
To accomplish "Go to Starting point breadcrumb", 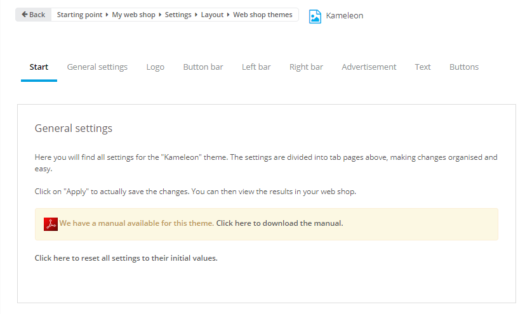I will tap(79, 15).
